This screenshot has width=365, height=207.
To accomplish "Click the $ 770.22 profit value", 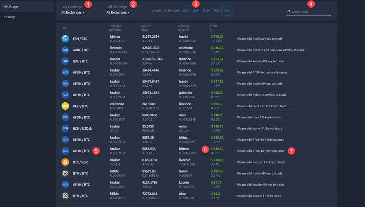I will pyautogui.click(x=217, y=37).
